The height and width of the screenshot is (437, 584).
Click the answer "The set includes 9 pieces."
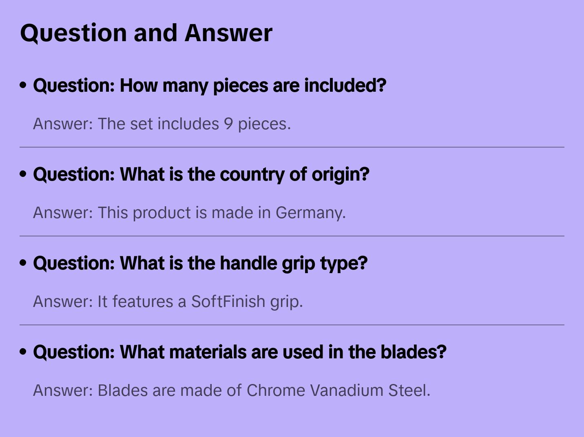[x=162, y=124]
